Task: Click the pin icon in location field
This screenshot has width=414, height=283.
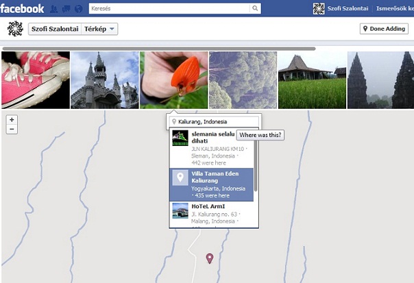Action: 174,122
